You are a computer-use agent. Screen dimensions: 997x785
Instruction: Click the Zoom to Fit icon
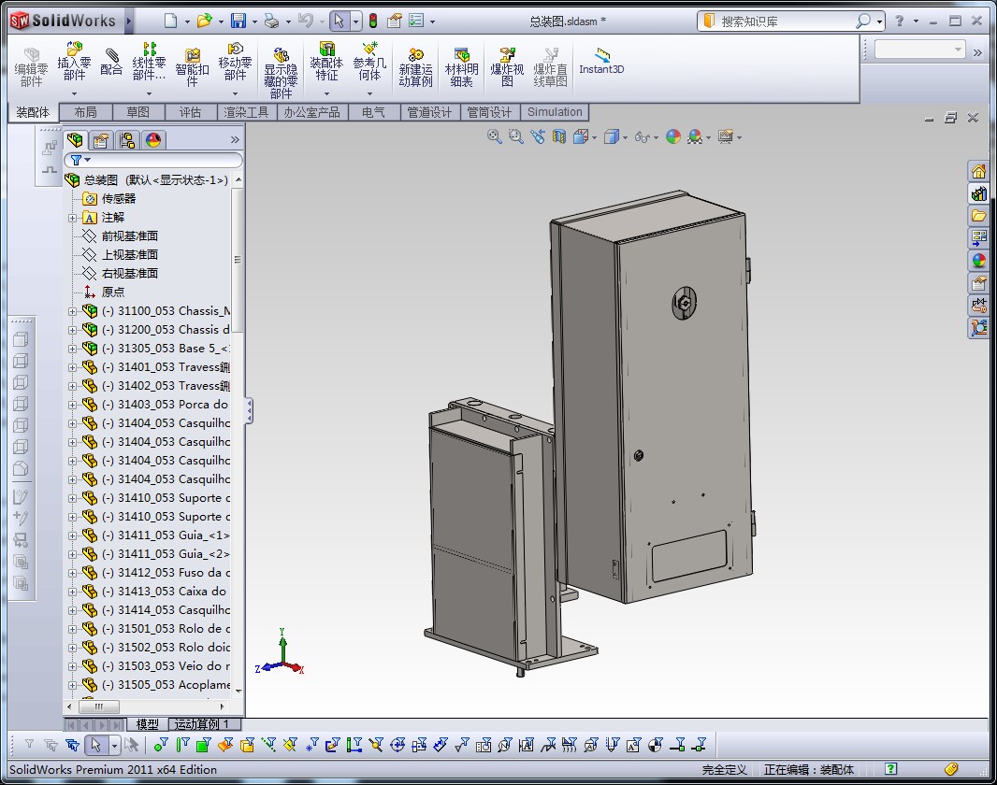494,136
